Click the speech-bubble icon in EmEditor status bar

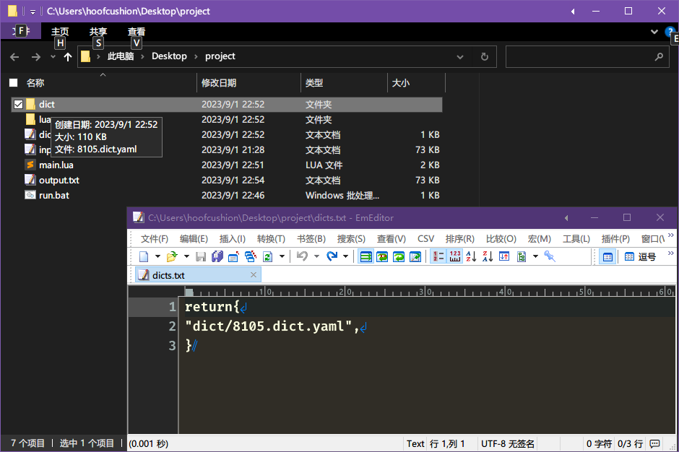point(654,444)
